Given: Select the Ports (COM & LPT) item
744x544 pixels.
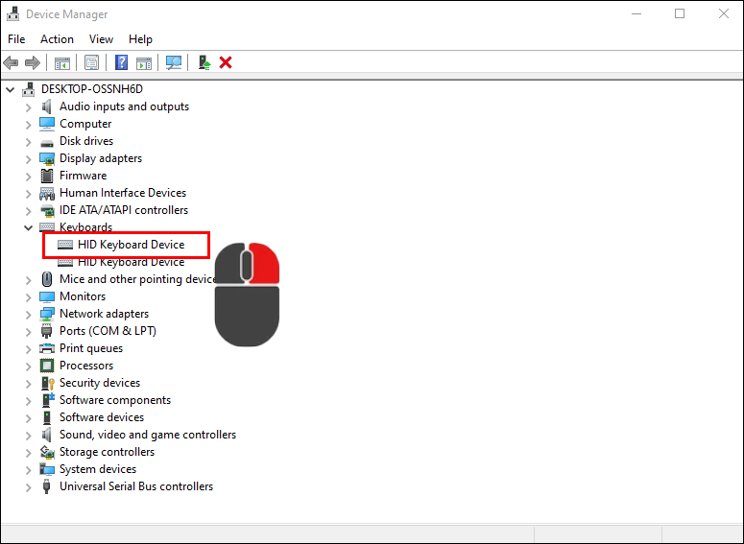Looking at the screenshot, I should [x=108, y=331].
